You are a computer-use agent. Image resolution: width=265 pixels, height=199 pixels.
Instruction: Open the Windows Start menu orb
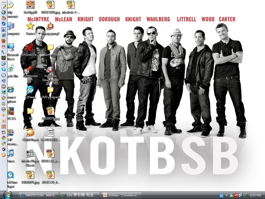point(7,195)
